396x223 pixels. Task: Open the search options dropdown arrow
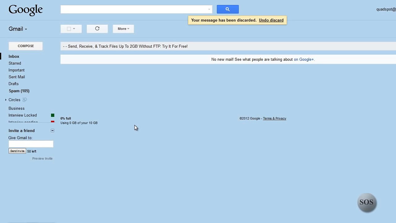point(209,9)
